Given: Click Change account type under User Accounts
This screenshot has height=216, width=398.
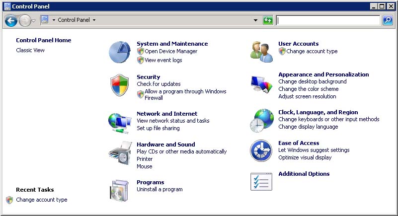Looking at the screenshot, I should click(x=312, y=51).
